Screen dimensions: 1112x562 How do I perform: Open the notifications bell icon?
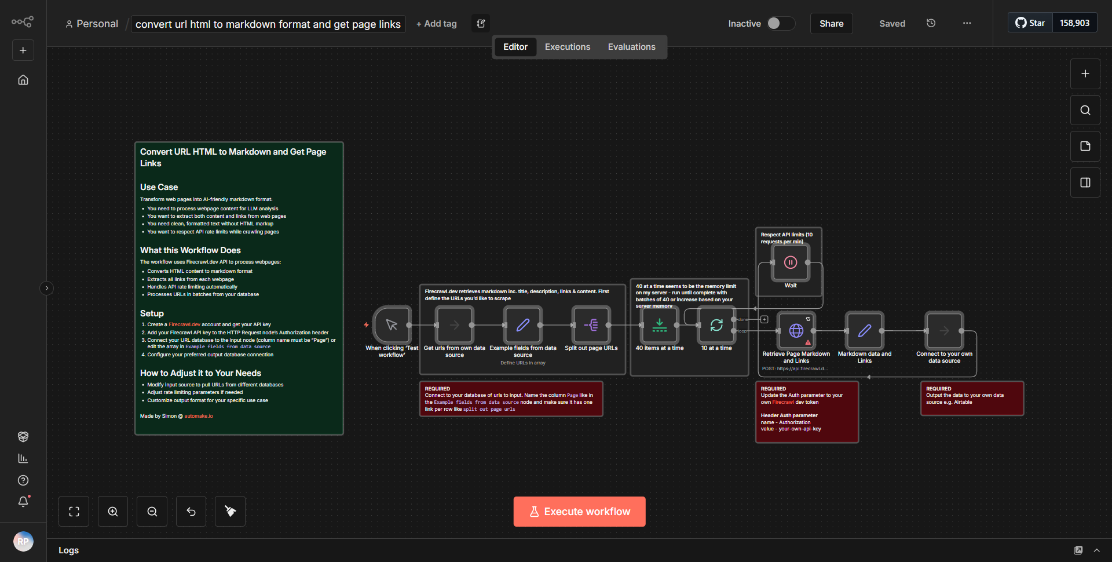coord(23,502)
